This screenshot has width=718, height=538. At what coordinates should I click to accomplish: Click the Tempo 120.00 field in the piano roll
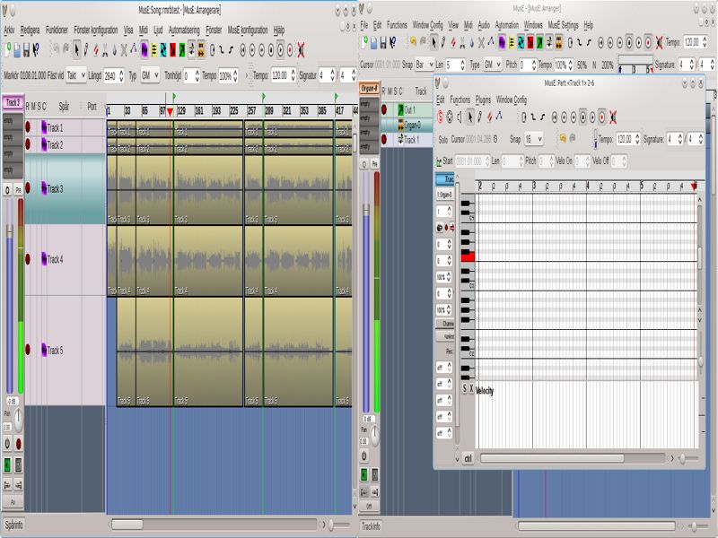click(x=626, y=139)
